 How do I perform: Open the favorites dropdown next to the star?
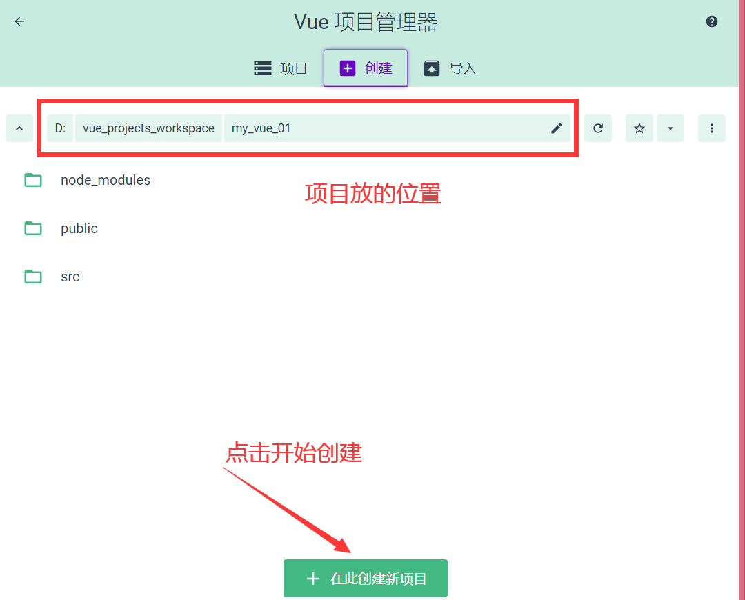[x=670, y=128]
